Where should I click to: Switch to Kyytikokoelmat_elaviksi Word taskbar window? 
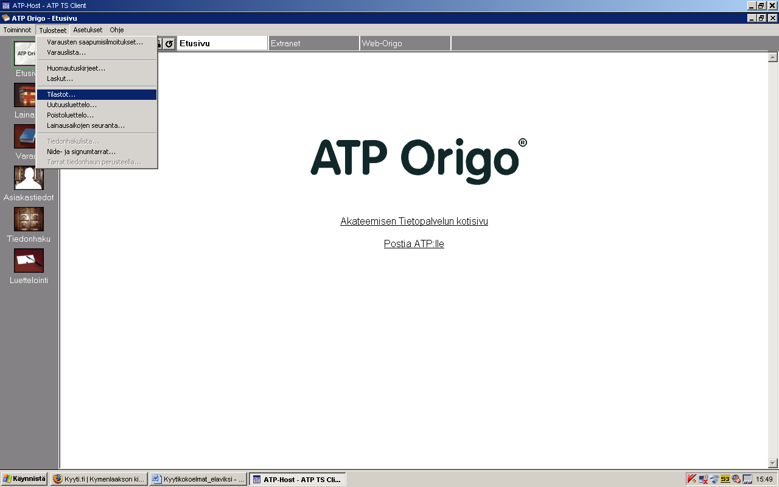(198, 479)
